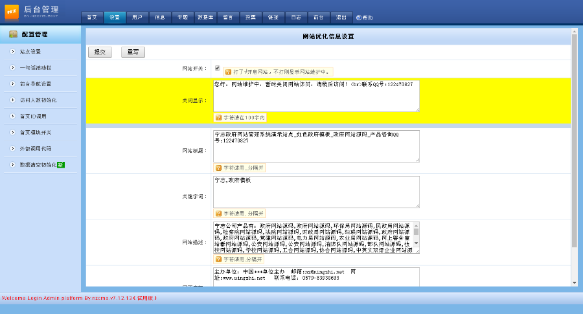The image size is (583, 314).
Task: Go to the 专题 tab
Action: [x=183, y=17]
